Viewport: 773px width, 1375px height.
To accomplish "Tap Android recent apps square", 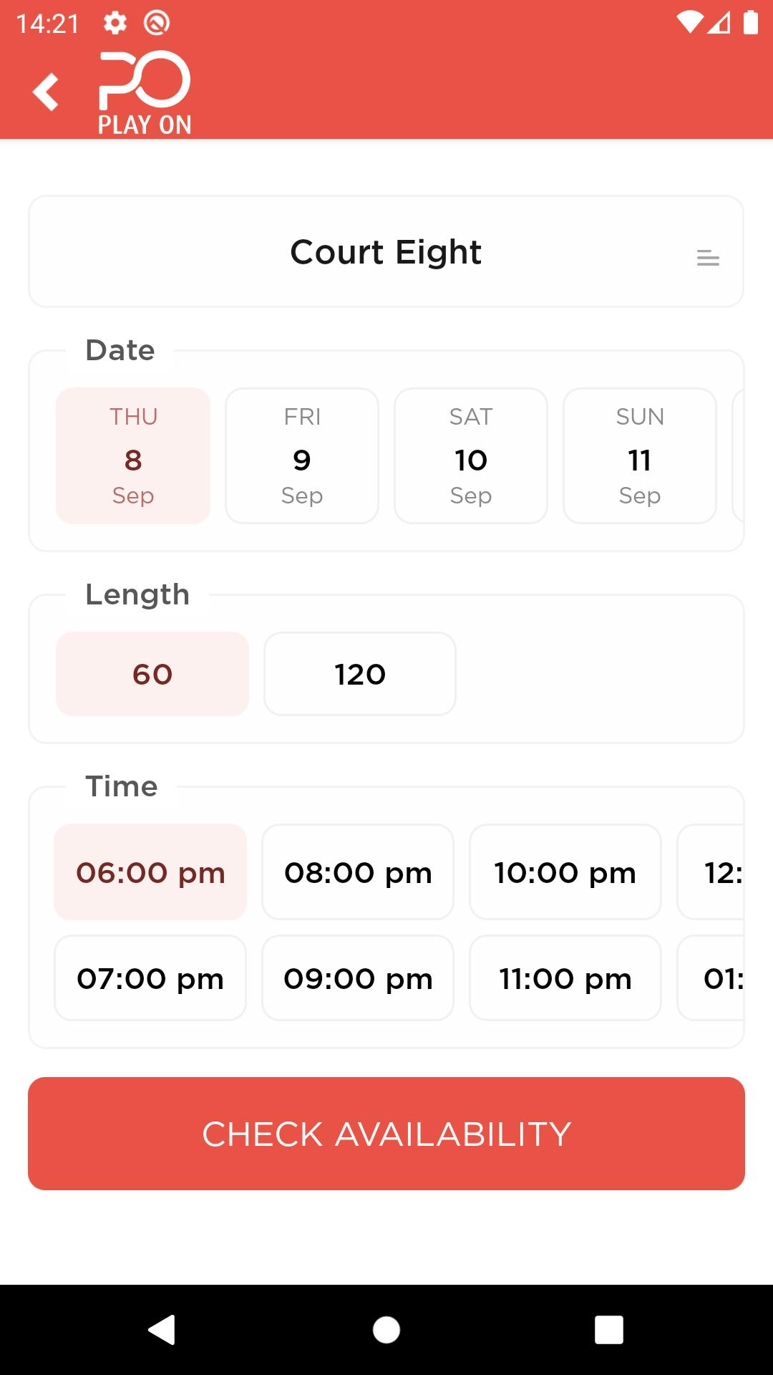I will [x=609, y=1330].
